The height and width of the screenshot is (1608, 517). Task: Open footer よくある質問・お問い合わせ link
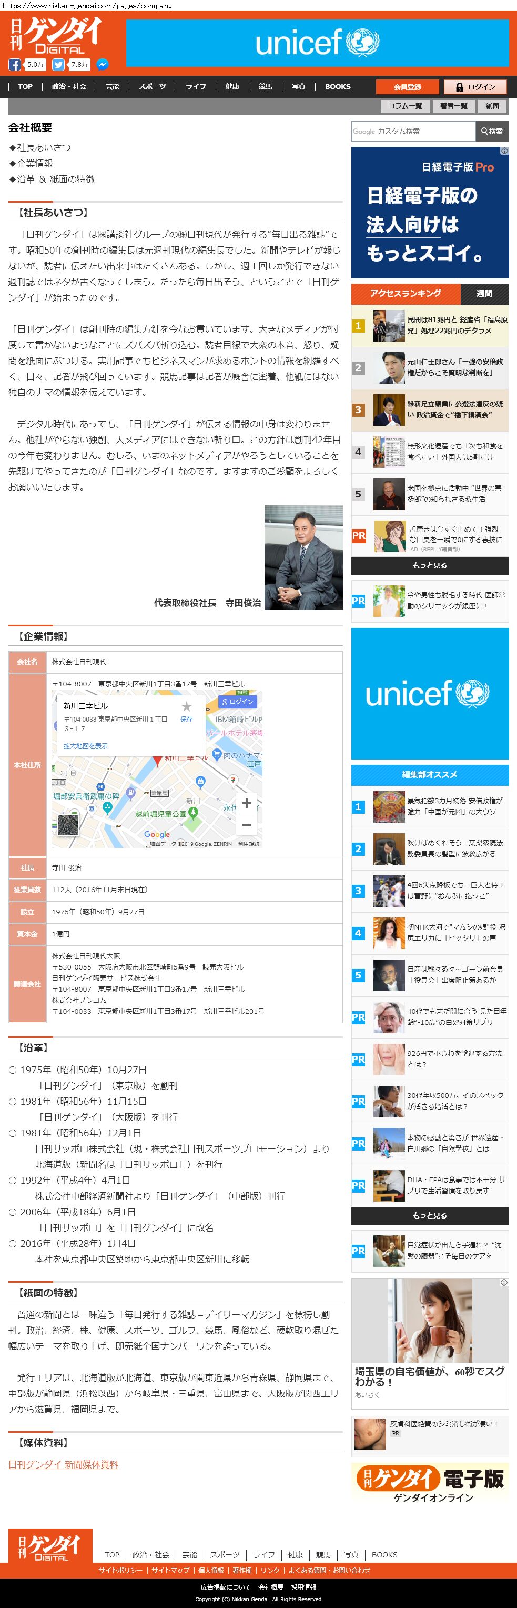pos(329,1570)
